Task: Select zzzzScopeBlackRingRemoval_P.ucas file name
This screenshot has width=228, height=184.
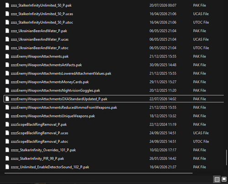Action: tap(39, 133)
